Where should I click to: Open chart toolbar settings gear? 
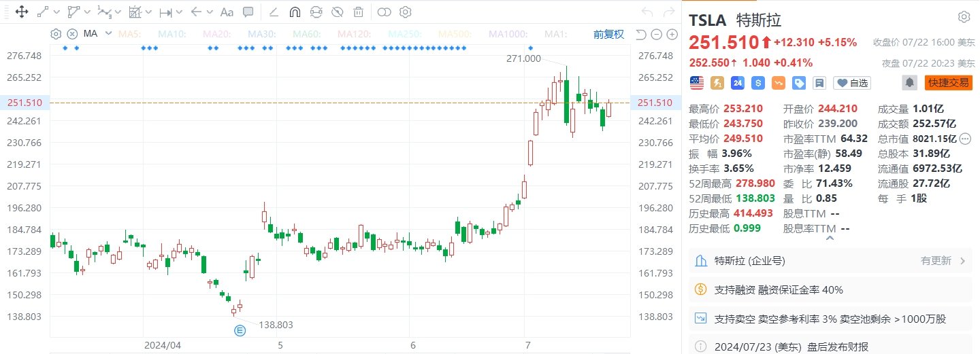406,12
